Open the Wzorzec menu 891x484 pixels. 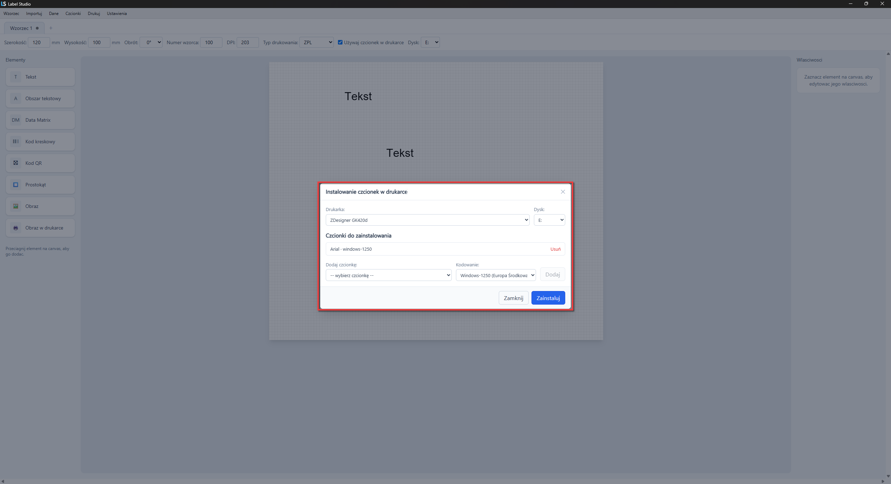point(11,14)
